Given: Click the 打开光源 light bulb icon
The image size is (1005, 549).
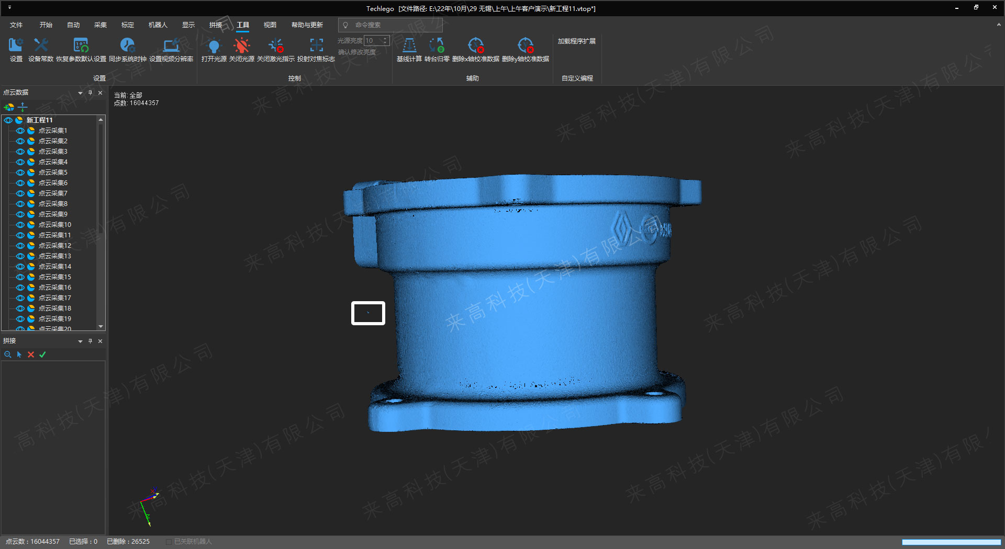Looking at the screenshot, I should tap(214, 46).
